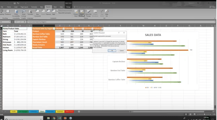Switch to the View ribbon tab
The image size is (217, 120).
click(x=55, y=7)
